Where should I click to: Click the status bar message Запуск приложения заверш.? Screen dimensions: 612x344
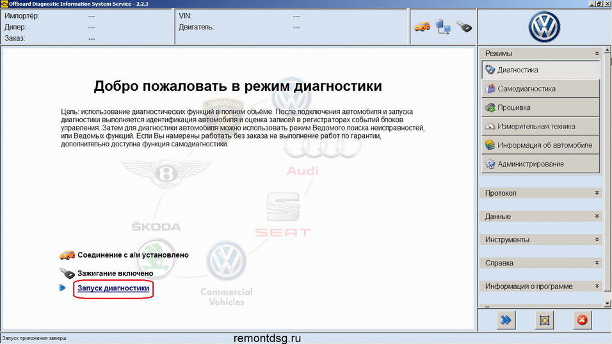tap(35, 338)
